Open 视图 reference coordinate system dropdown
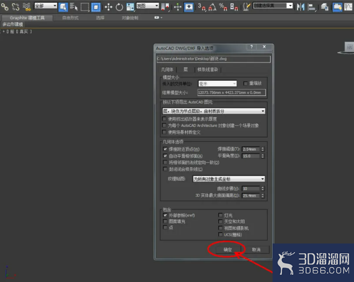The width and height of the screenshot is (354, 282). click(x=148, y=6)
